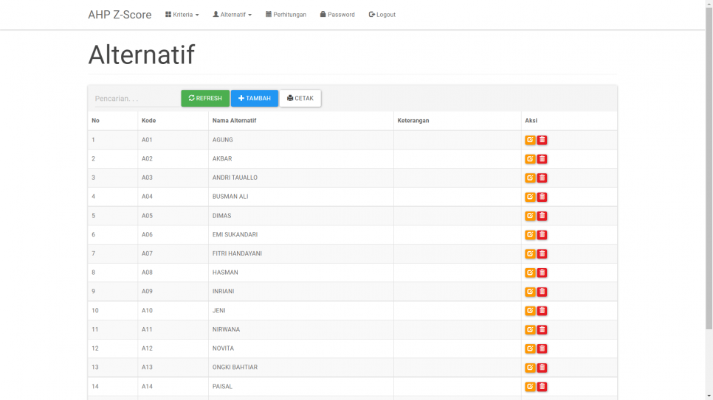Select the code cell A05
The width and height of the screenshot is (713, 400).
147,216
